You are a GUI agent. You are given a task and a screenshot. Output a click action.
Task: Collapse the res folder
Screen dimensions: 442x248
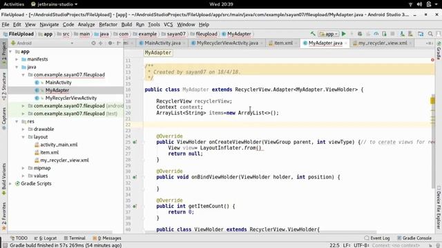tap(17, 121)
